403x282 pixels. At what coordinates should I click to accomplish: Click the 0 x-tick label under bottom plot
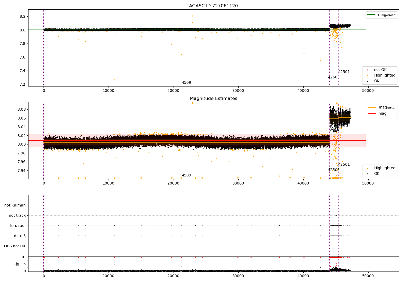point(44,276)
